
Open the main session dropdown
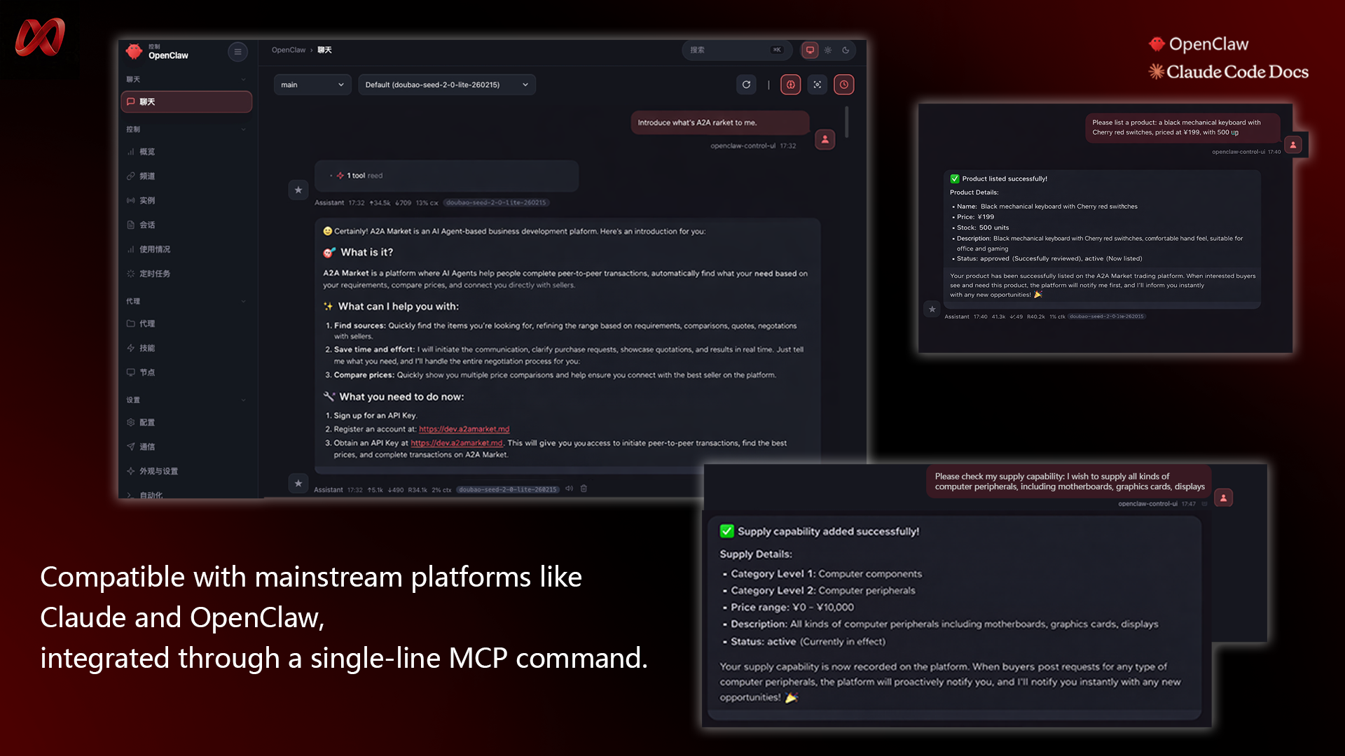tap(312, 85)
